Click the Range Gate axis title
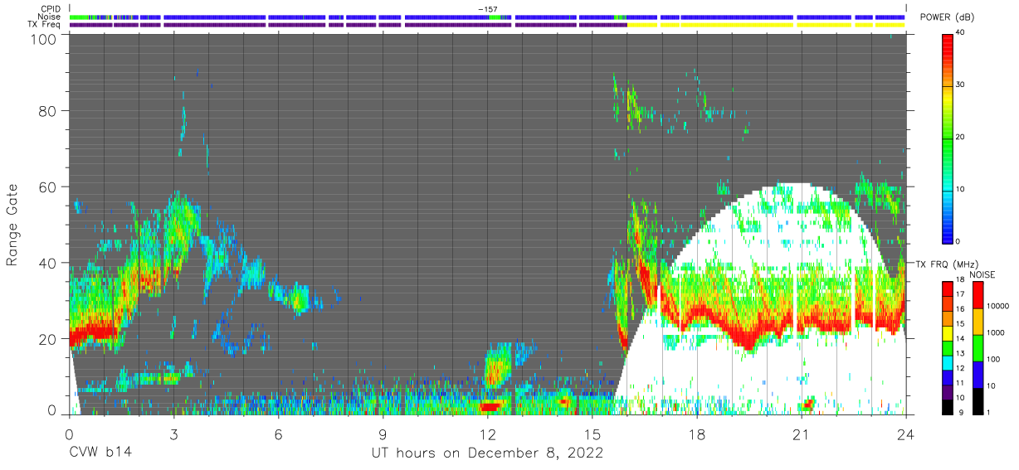Image resolution: width=1019 pixels, height=470 pixels. click(x=12, y=225)
